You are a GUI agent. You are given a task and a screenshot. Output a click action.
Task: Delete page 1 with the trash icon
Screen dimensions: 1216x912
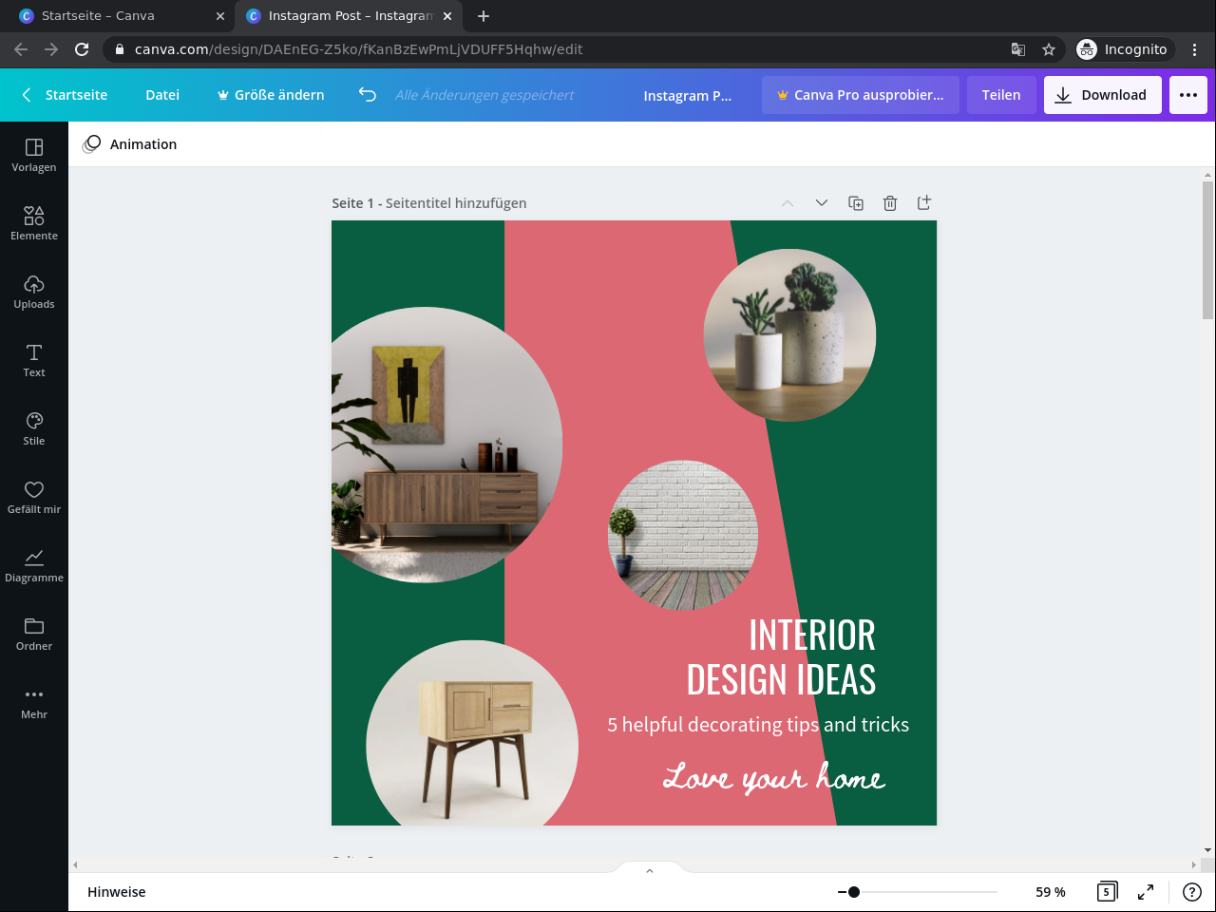click(x=890, y=202)
